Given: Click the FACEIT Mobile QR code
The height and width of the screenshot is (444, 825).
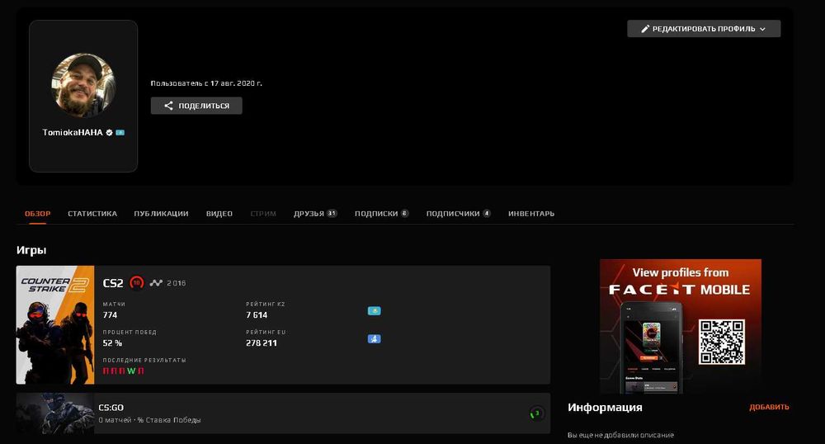Looking at the screenshot, I should coord(721,342).
